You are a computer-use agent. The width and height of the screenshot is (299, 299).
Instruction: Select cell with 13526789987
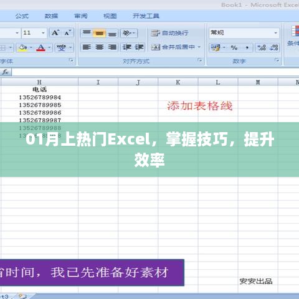(39, 120)
